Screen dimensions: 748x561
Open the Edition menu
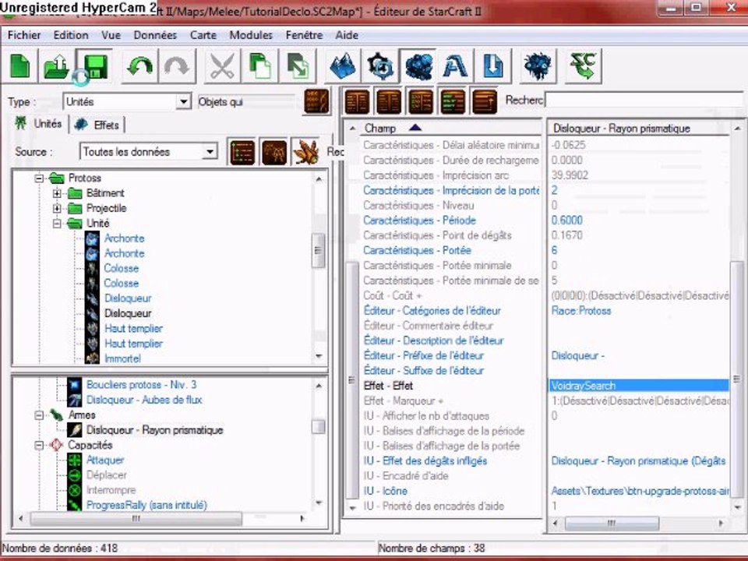tap(71, 35)
